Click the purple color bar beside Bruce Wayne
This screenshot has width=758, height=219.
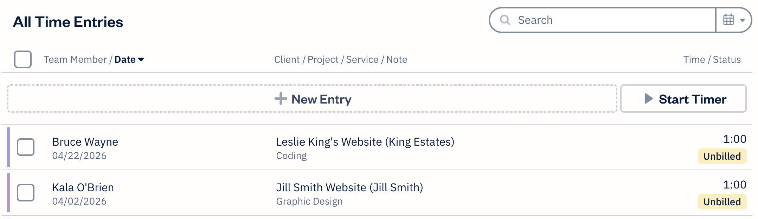point(8,147)
